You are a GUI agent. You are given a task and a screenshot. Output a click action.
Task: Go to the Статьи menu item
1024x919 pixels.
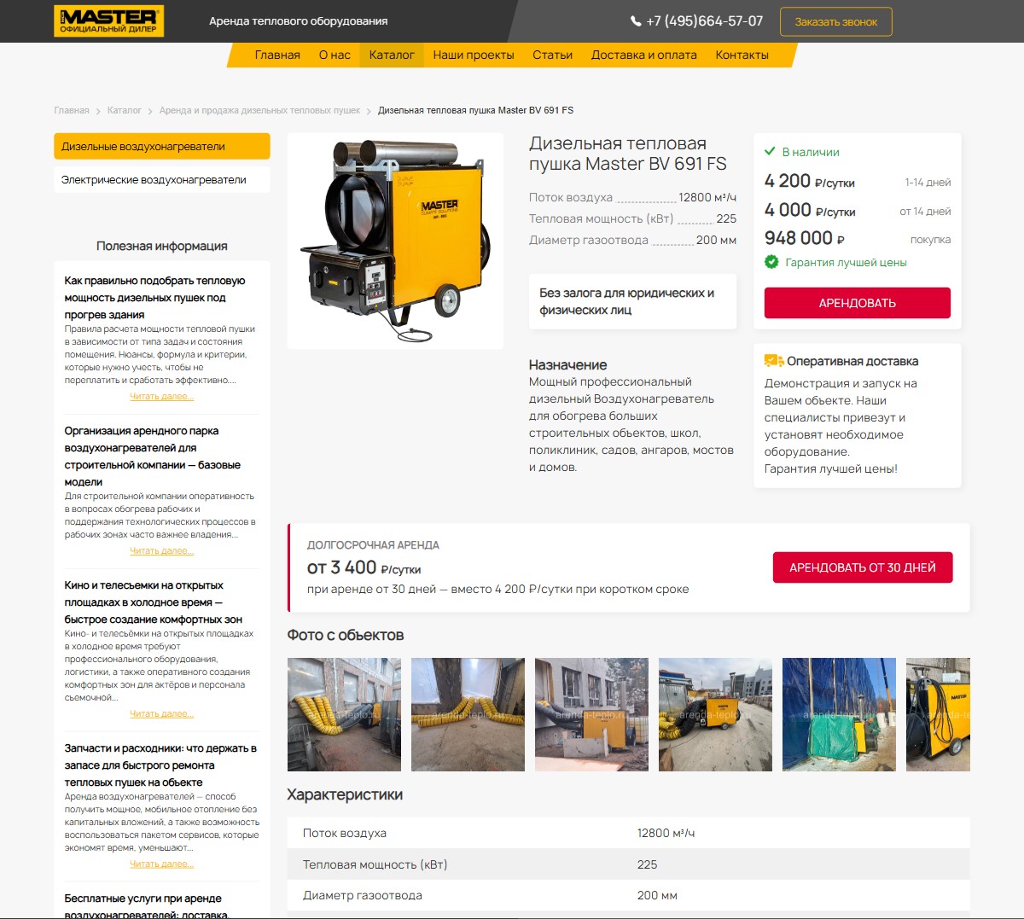553,55
